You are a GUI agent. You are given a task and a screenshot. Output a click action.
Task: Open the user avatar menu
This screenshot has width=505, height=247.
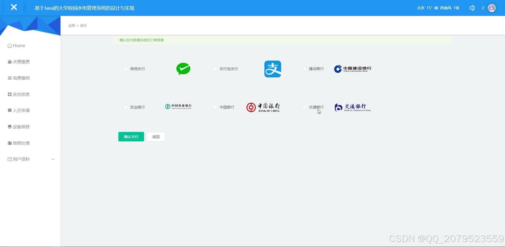coord(492,8)
